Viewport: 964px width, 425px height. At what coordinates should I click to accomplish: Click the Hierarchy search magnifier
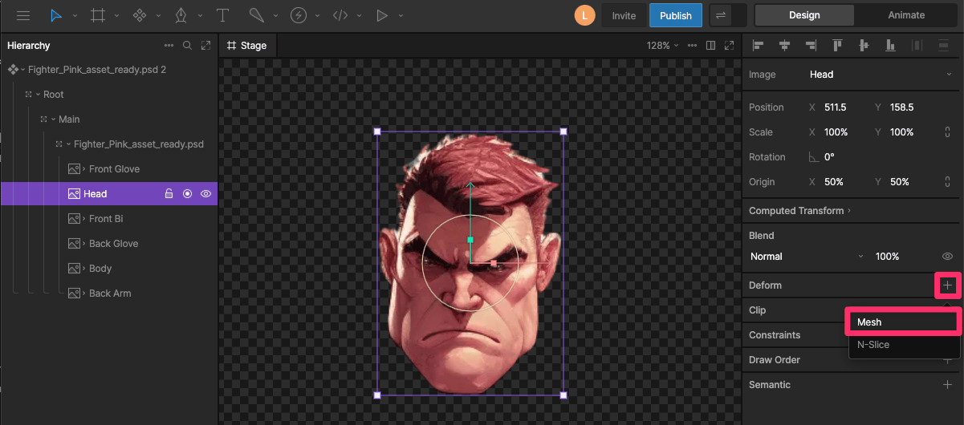(x=187, y=46)
